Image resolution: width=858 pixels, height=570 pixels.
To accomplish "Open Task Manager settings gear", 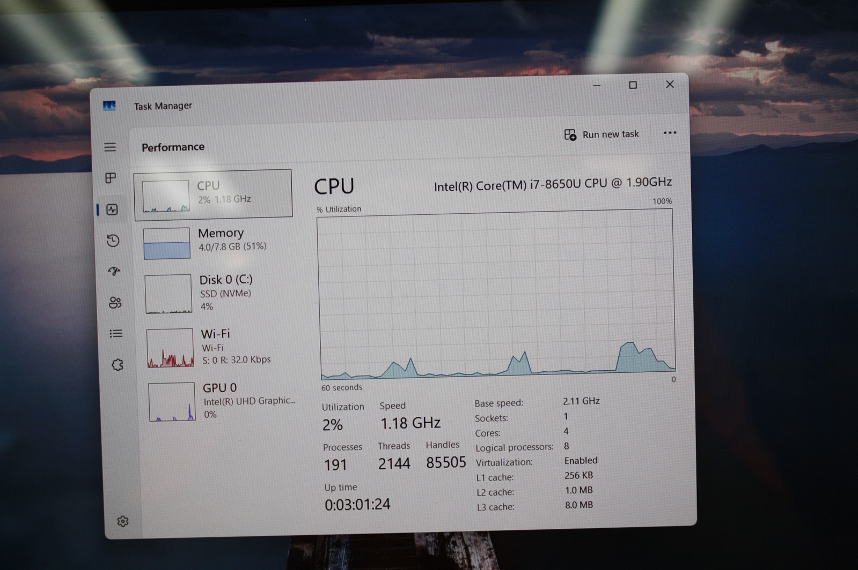I will pos(123,521).
